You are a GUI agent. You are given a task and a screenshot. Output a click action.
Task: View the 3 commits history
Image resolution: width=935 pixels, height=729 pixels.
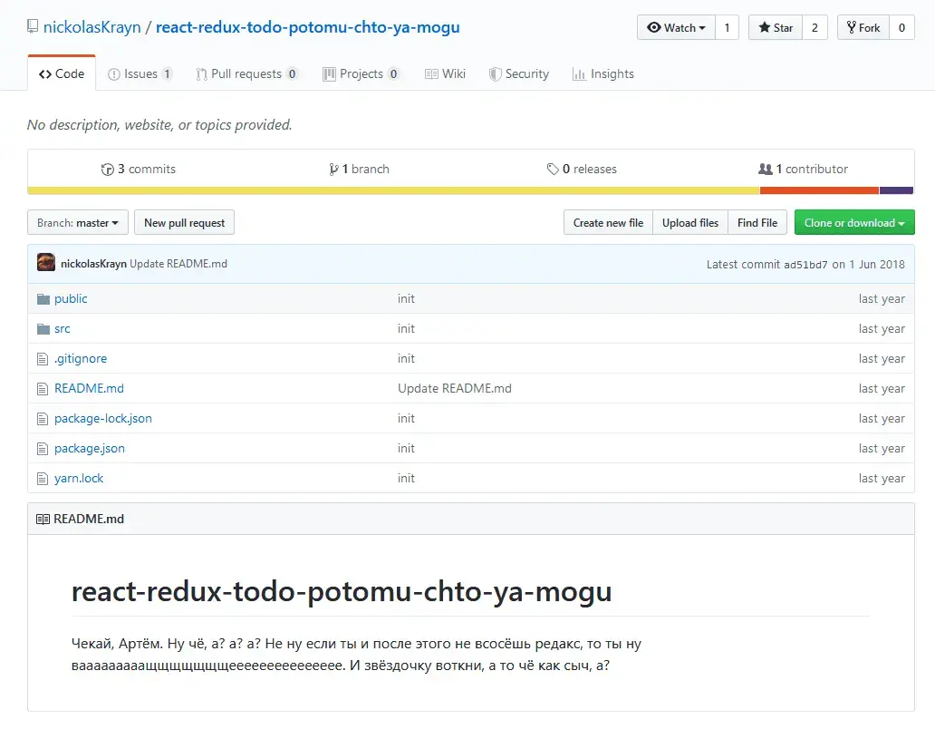(139, 169)
